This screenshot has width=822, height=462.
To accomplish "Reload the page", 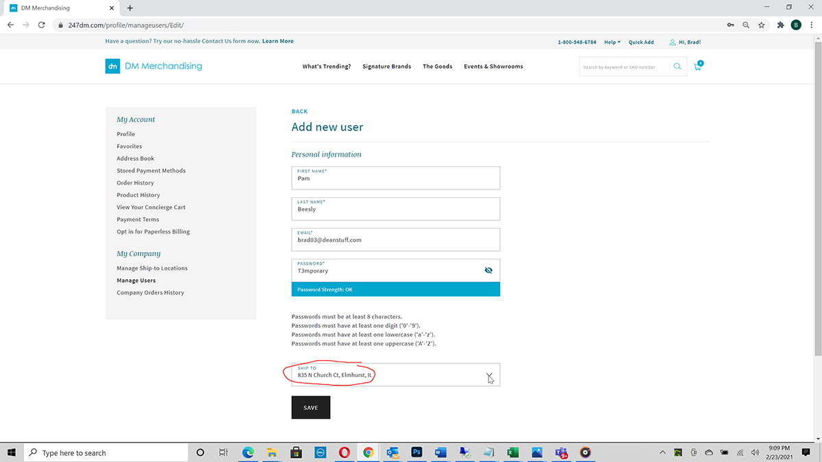I will [x=42, y=25].
